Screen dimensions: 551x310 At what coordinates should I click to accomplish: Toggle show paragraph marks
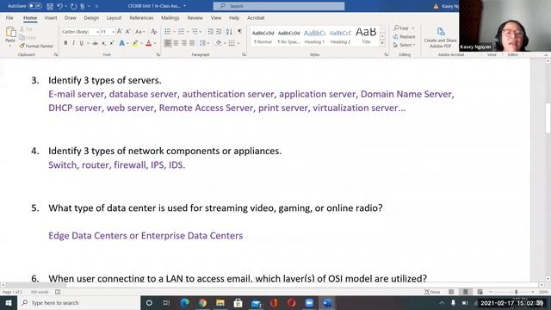(239, 32)
